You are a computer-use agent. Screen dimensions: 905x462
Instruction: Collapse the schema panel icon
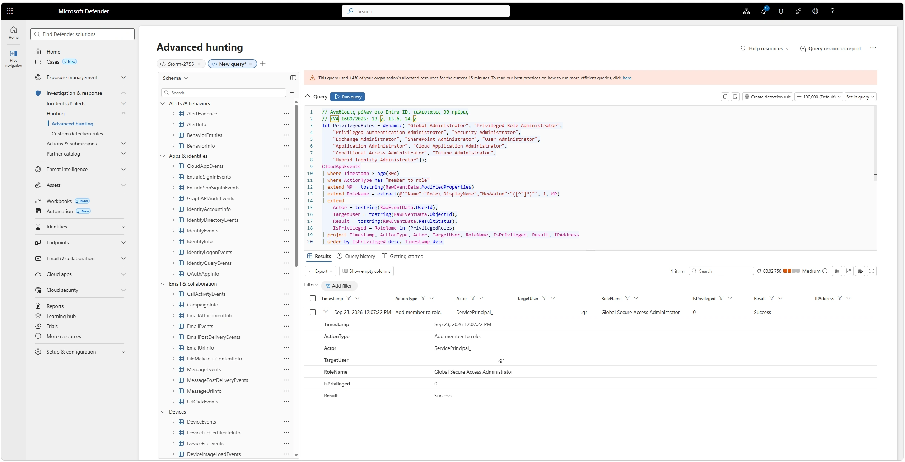tap(293, 78)
